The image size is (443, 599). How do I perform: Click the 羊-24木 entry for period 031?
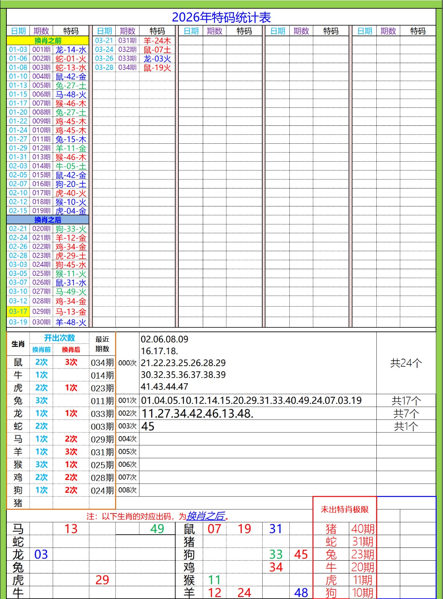[157, 41]
